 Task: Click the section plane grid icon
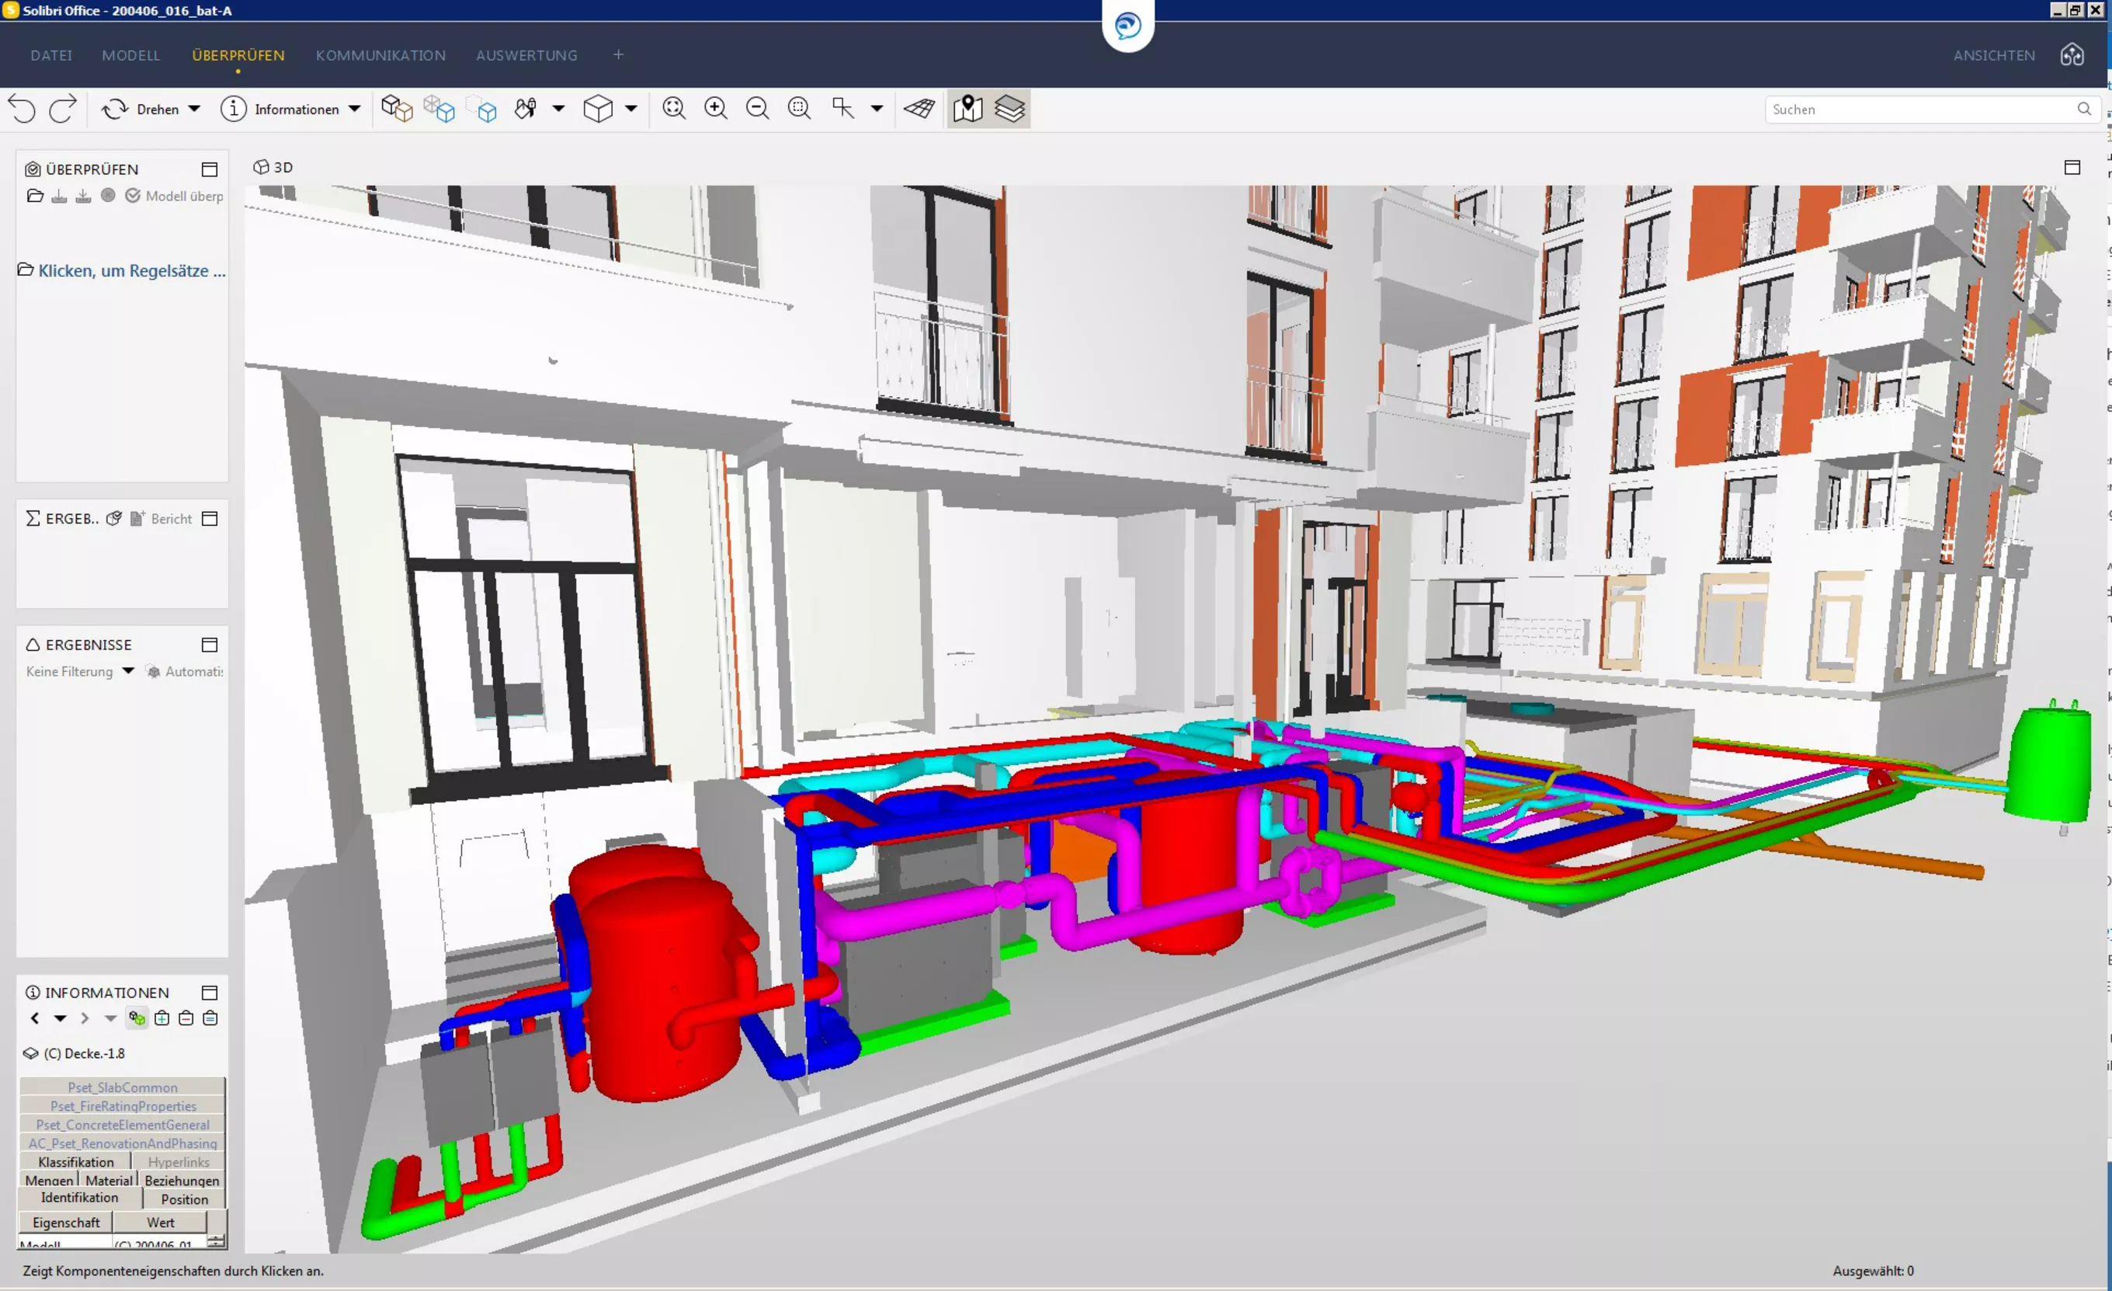click(919, 109)
